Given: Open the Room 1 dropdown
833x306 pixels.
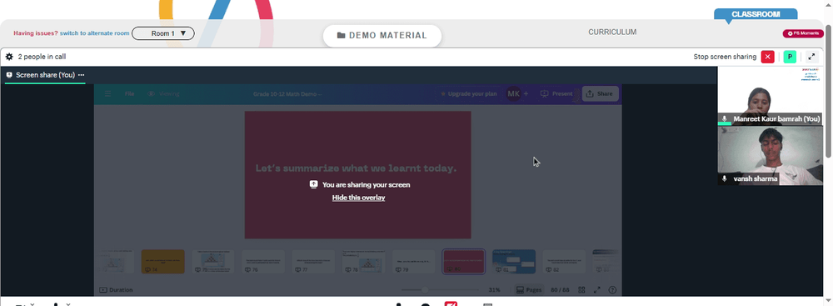Looking at the screenshot, I should [x=163, y=33].
